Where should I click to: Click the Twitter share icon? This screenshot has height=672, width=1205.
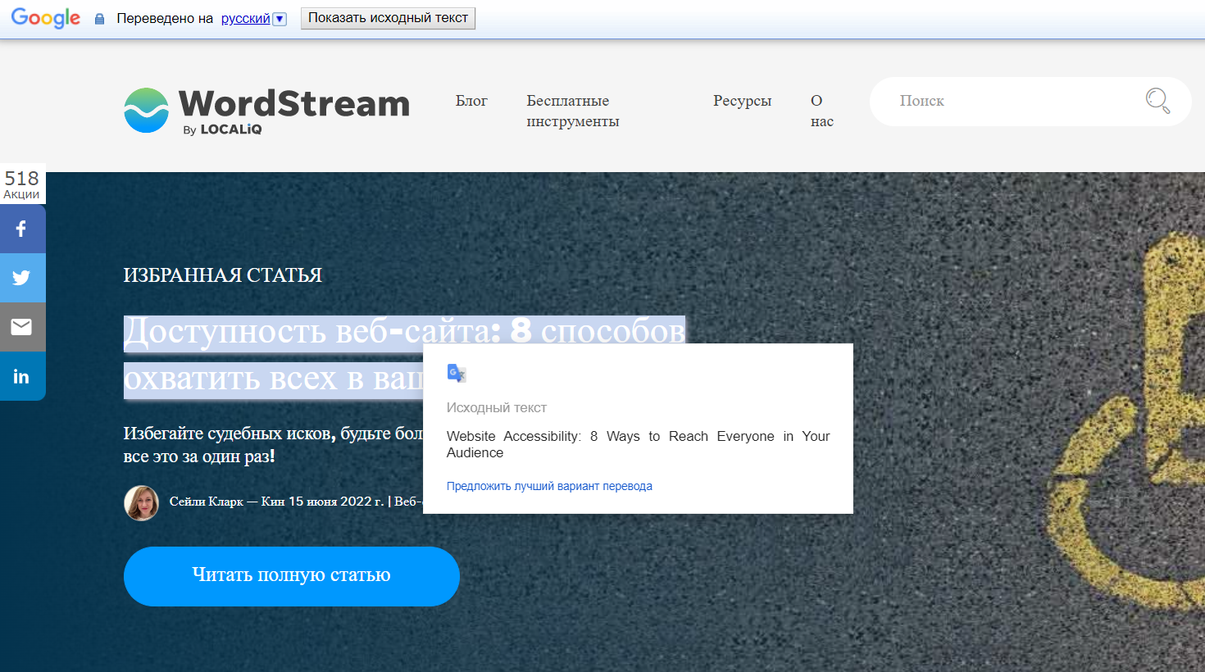coord(22,278)
